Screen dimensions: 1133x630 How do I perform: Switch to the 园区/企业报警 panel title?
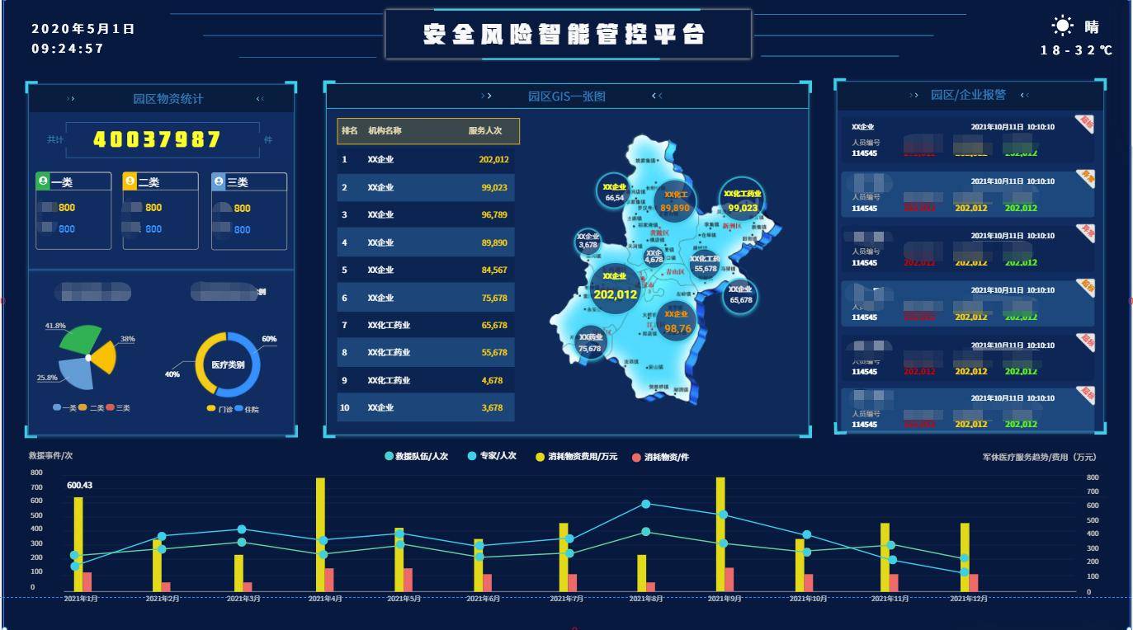969,94
